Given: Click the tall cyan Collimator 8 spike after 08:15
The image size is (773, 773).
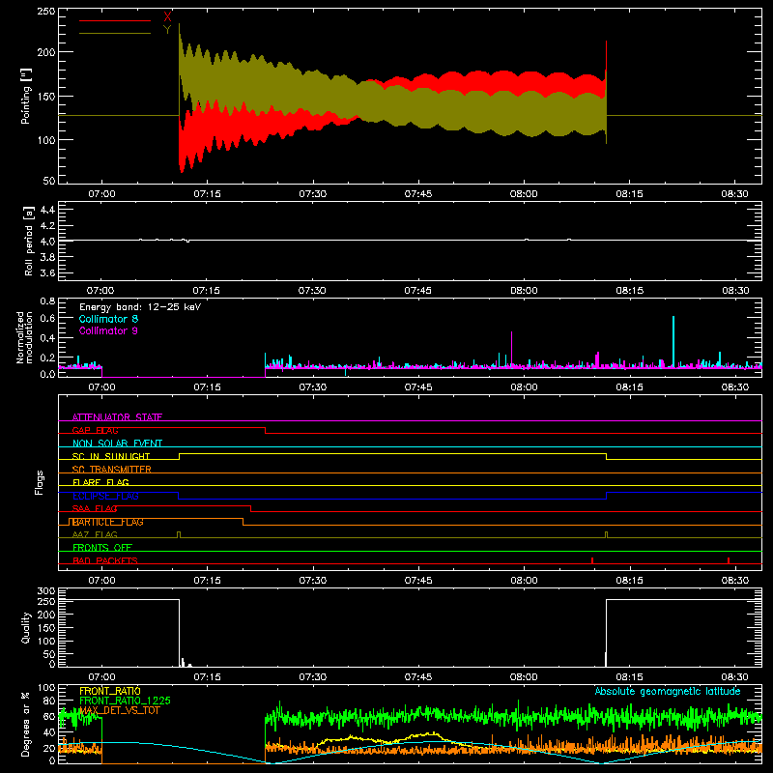Looking at the screenshot, I should [x=673, y=341].
